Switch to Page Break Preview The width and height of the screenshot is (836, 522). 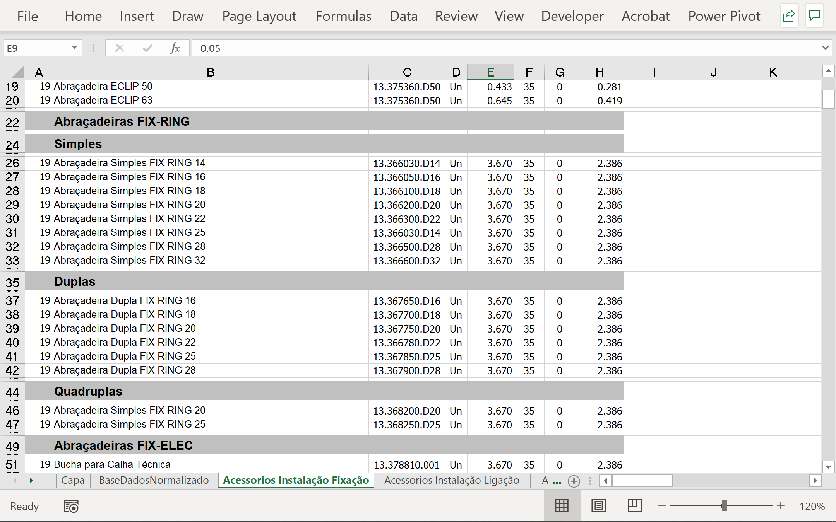635,506
